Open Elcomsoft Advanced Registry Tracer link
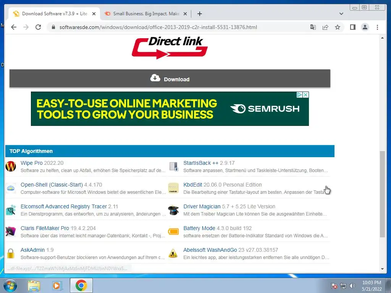 click(x=64, y=206)
